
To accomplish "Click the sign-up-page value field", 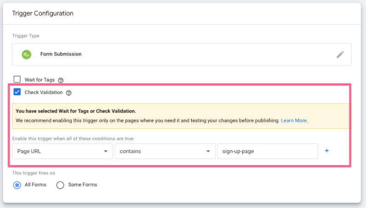I will click(x=267, y=151).
